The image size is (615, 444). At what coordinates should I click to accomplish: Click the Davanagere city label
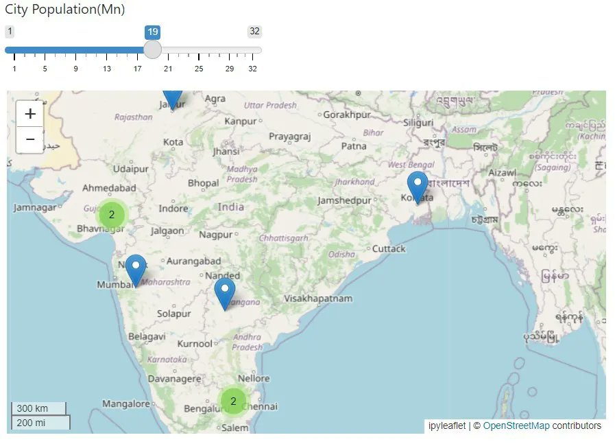coord(174,379)
